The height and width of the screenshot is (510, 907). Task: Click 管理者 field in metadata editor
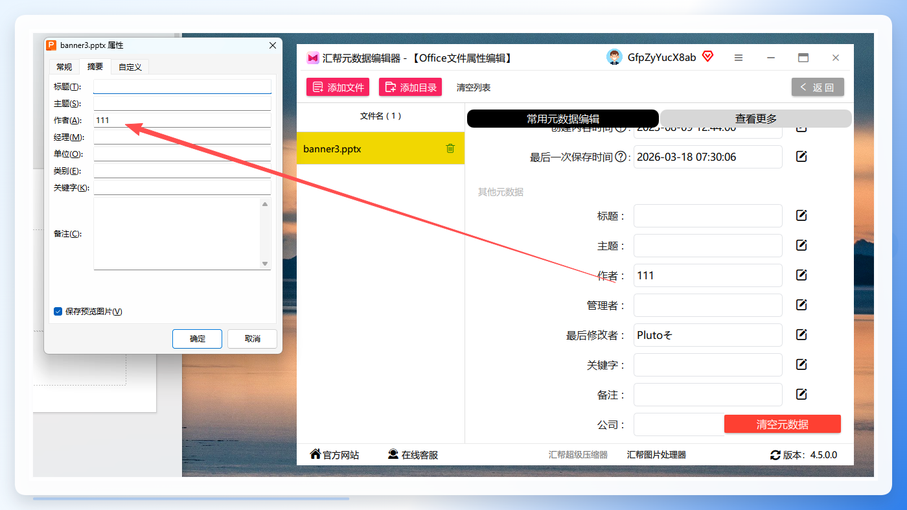point(708,305)
